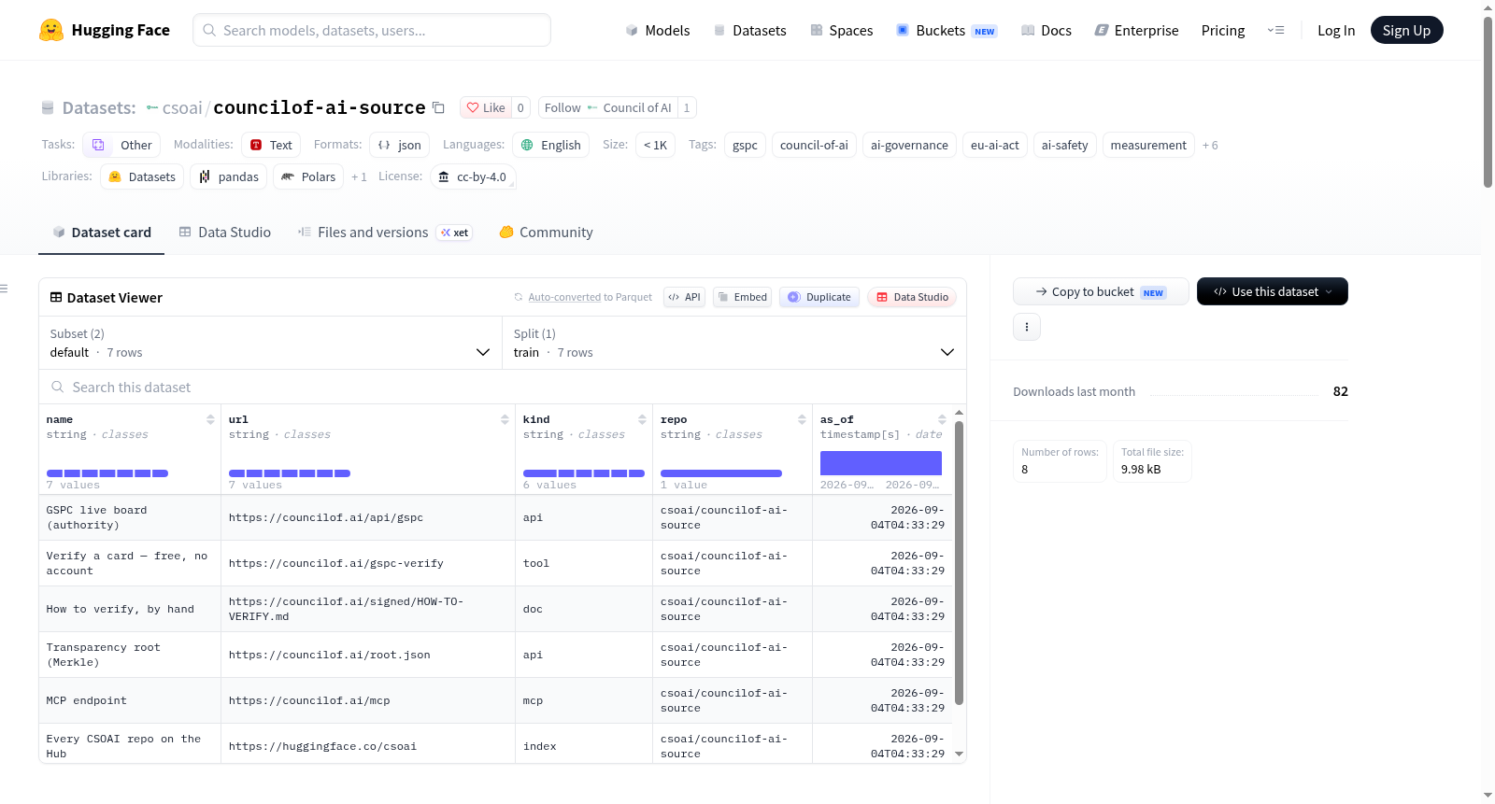Open the cc-by-4.0 license tag

(x=473, y=176)
